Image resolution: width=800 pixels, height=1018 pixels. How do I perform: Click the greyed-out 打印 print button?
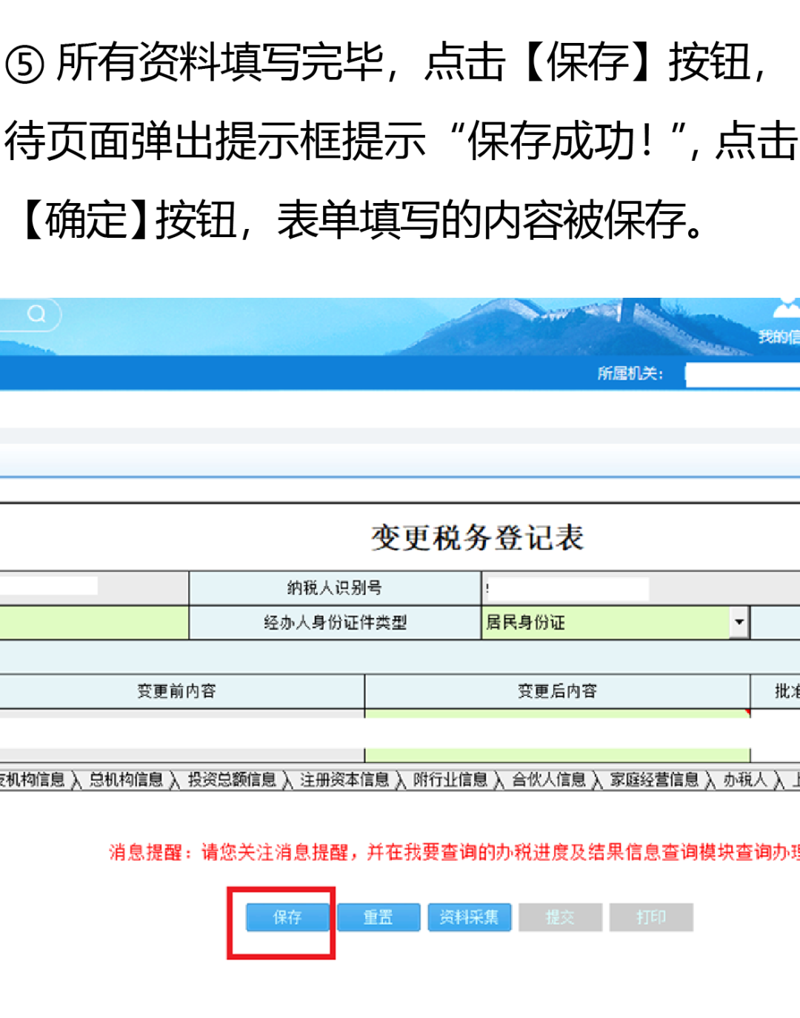click(651, 917)
